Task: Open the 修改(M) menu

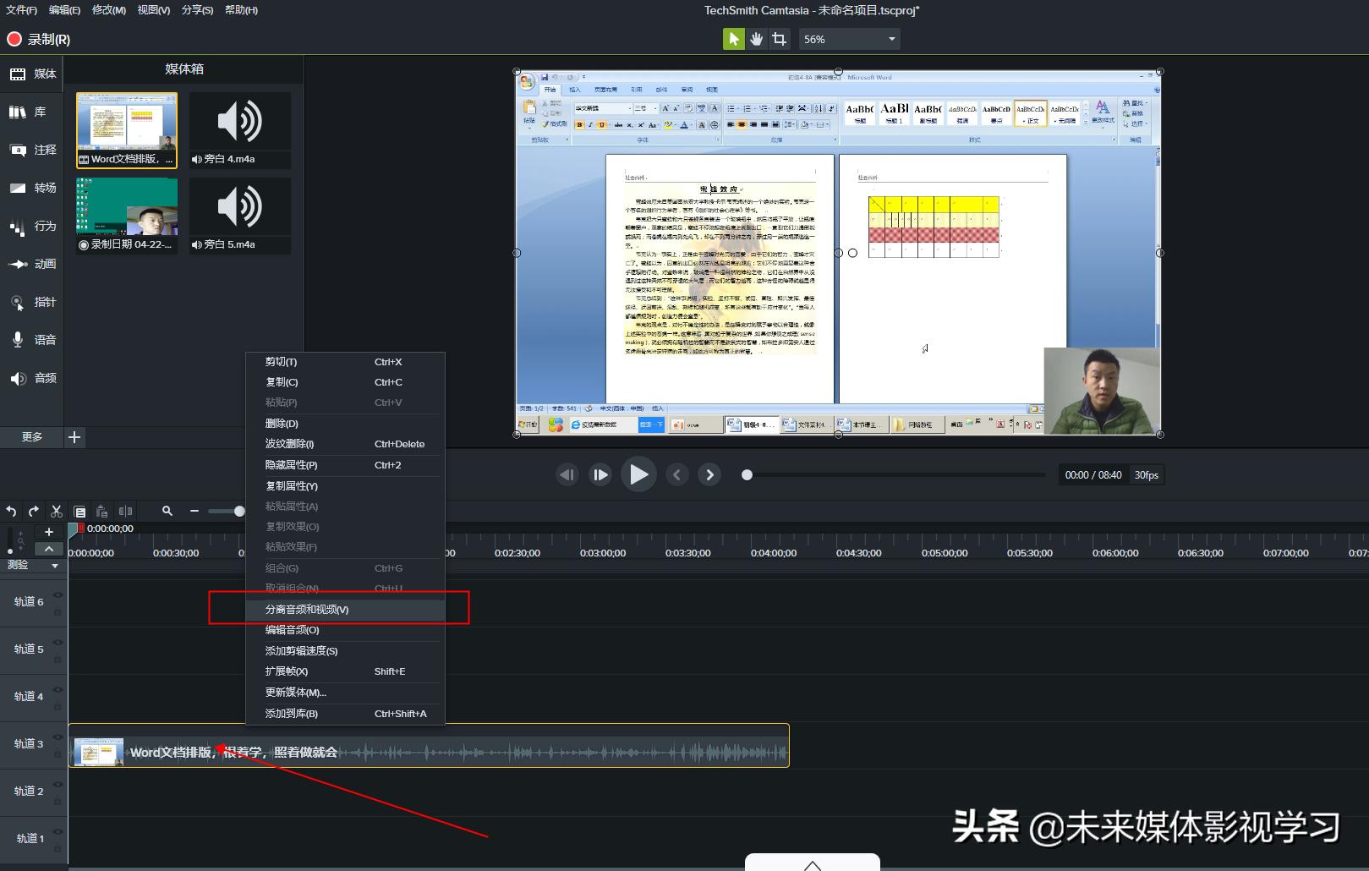Action: (x=107, y=9)
